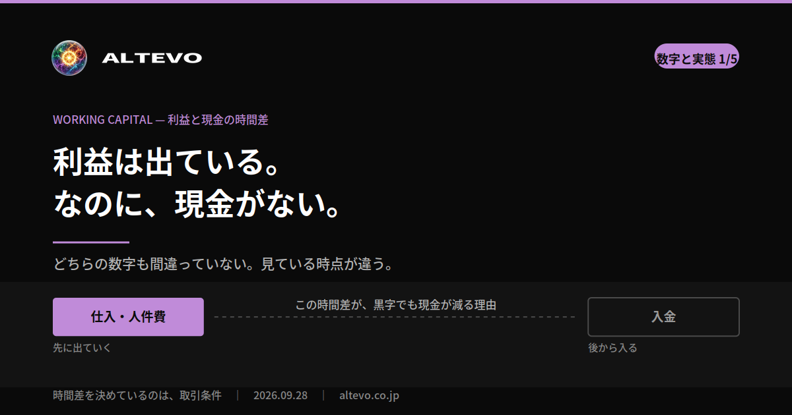Open the altevo.co.jp link

[369, 395]
